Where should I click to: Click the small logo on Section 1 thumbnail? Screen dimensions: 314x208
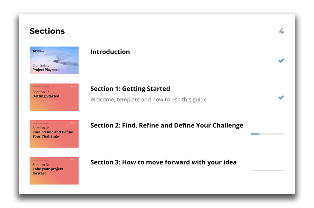click(x=73, y=87)
